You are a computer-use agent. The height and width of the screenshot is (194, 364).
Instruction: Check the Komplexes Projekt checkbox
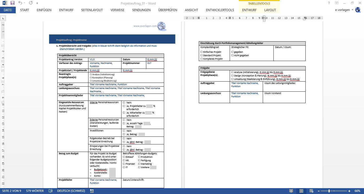(201, 59)
